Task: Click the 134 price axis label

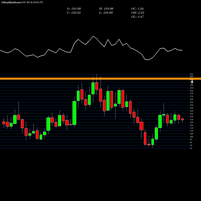Action: (x=191, y=119)
